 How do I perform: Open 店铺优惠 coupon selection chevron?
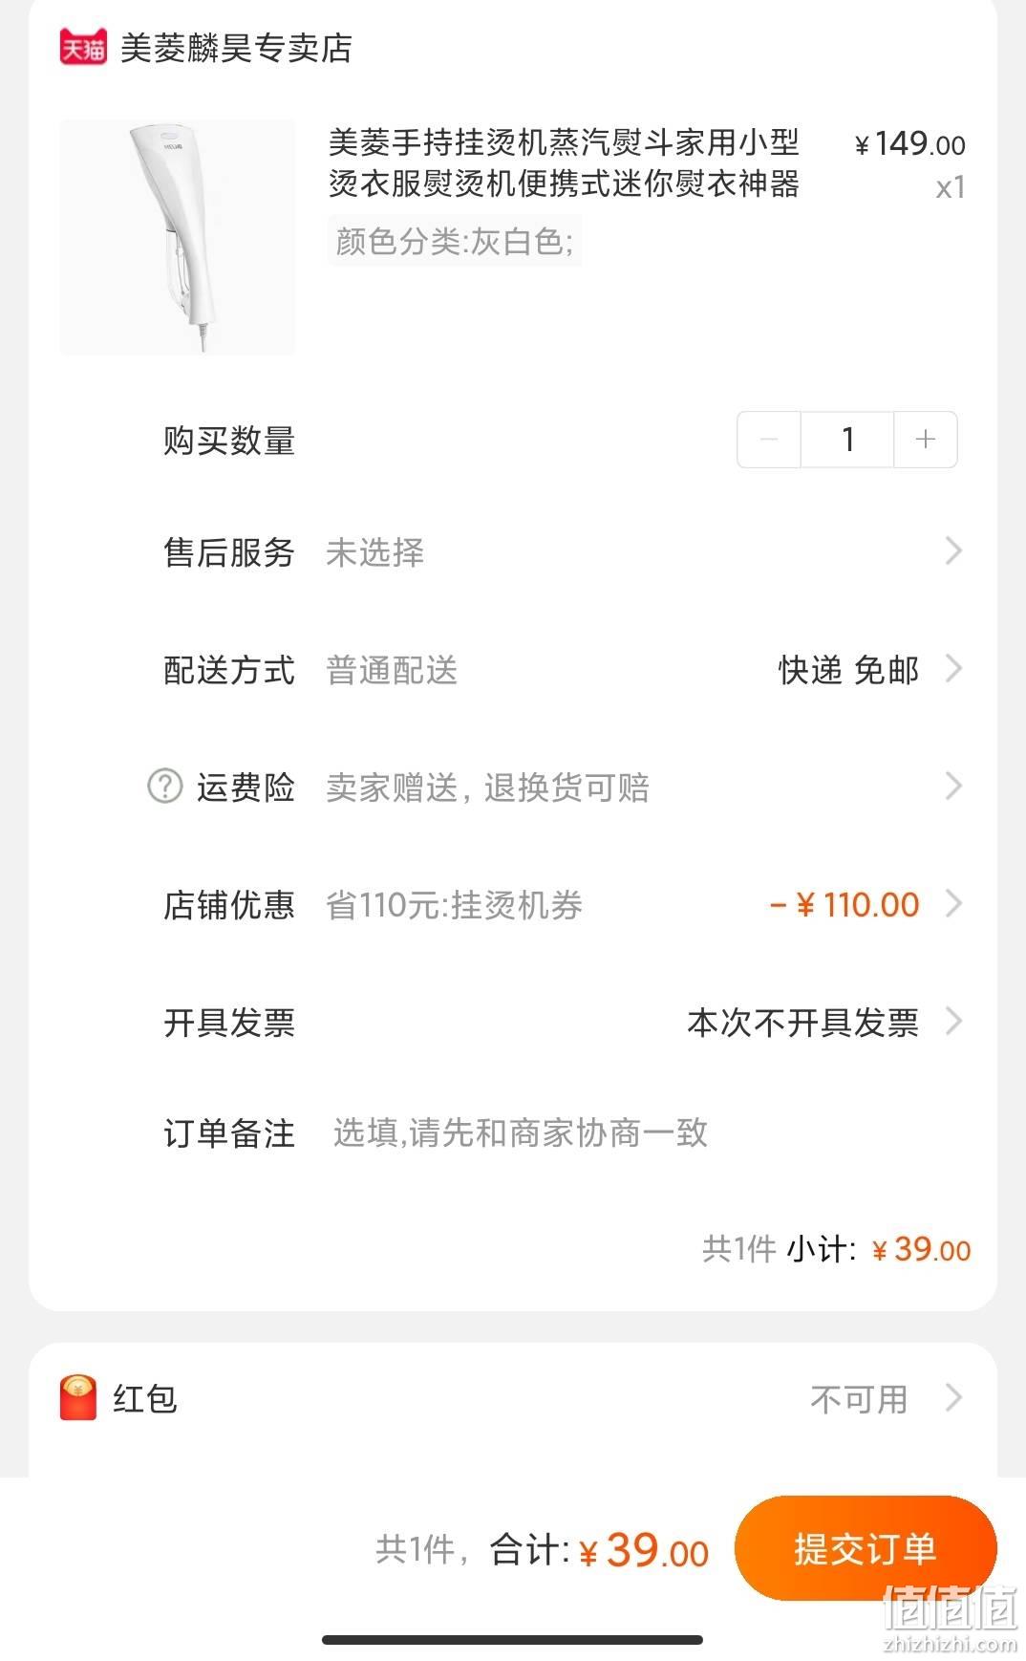pos(952,904)
